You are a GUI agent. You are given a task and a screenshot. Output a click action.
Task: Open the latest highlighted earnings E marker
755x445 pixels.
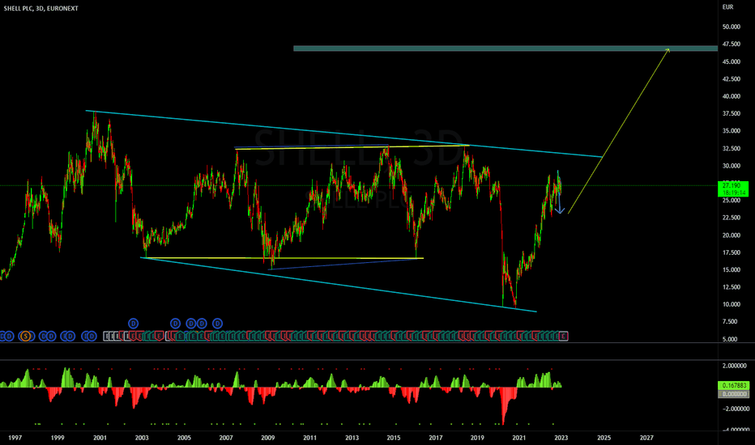tap(563, 337)
